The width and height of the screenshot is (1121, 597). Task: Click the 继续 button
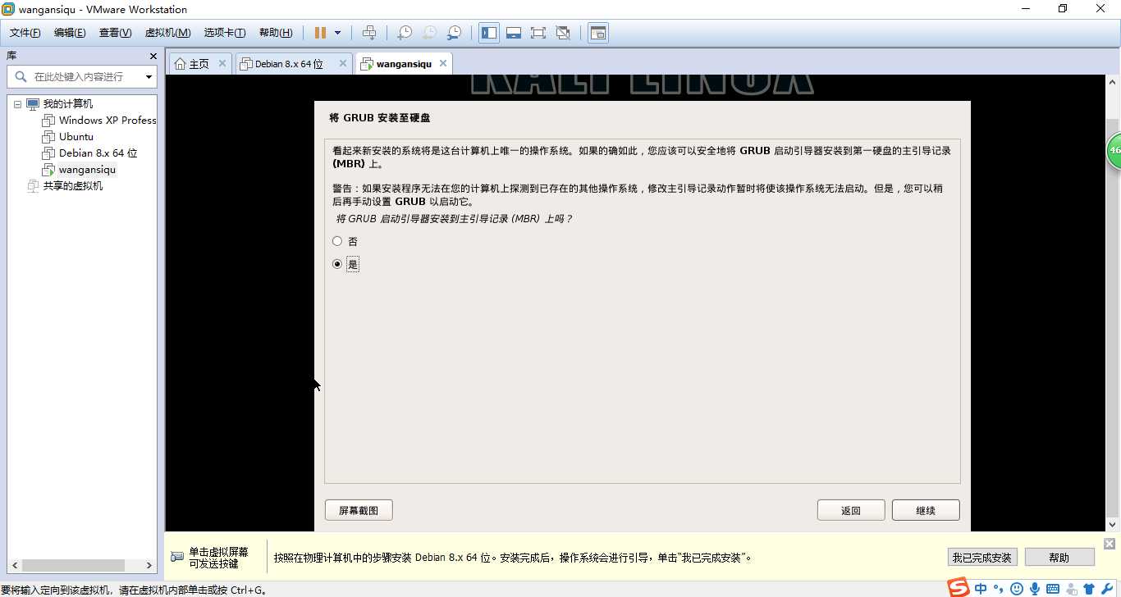(x=926, y=510)
